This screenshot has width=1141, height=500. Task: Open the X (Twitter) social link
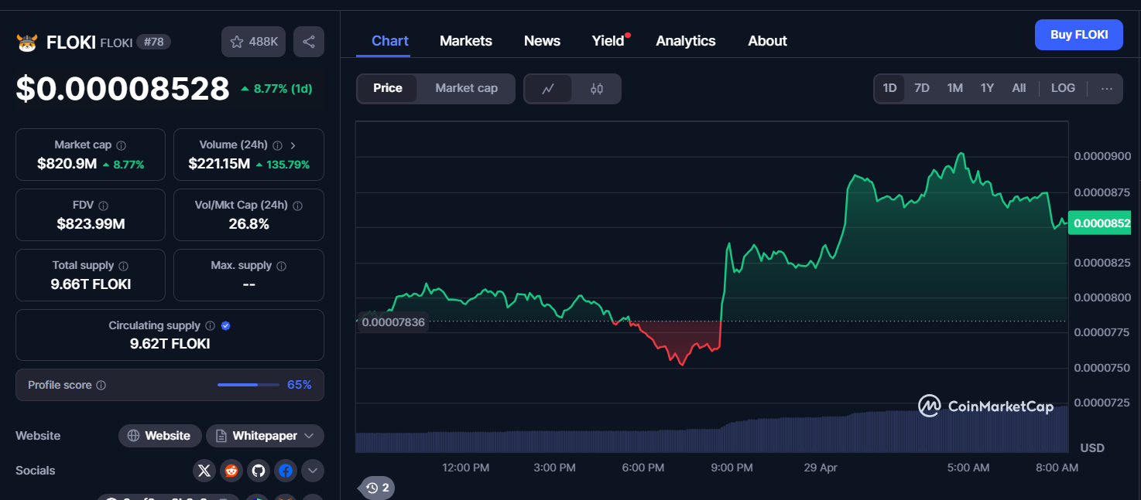pos(204,470)
